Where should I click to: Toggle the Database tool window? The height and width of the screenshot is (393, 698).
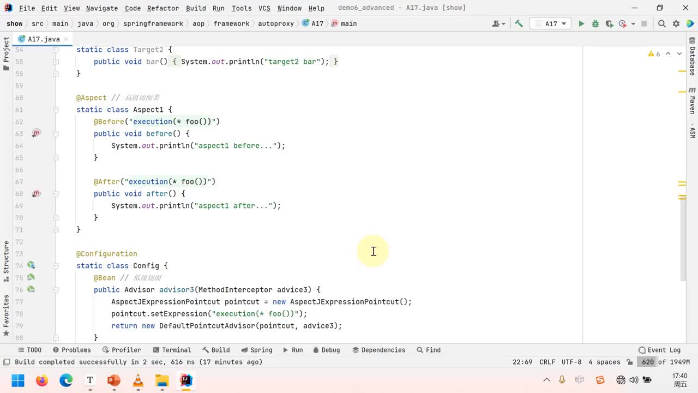[x=692, y=56]
